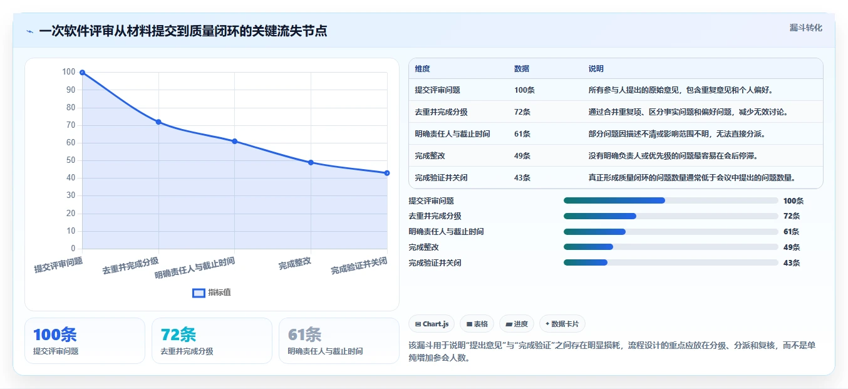Click the 完成验证并关闭 progress bar
This screenshot has height=389, width=848.
pos(671,263)
